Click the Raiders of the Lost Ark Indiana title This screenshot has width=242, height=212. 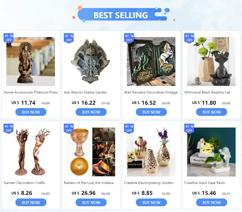[89, 183]
